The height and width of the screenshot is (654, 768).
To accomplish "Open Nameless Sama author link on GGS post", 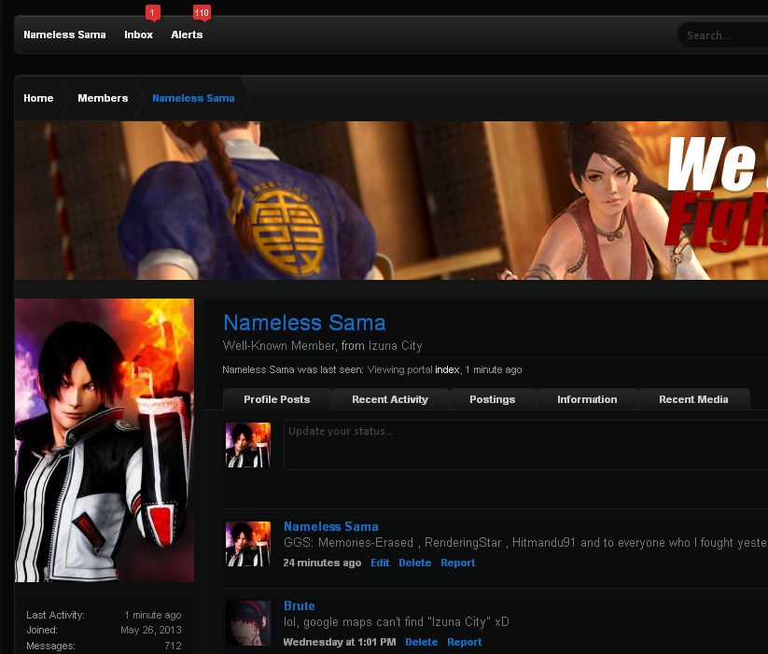I will point(331,527).
